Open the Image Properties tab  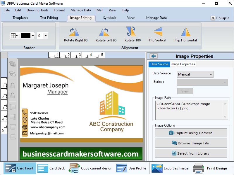pos(183,64)
